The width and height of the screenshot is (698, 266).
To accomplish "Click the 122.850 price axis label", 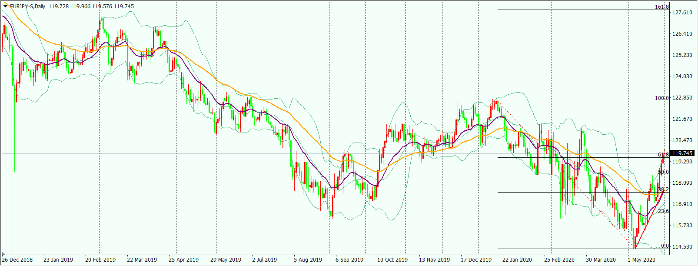I will point(682,98).
